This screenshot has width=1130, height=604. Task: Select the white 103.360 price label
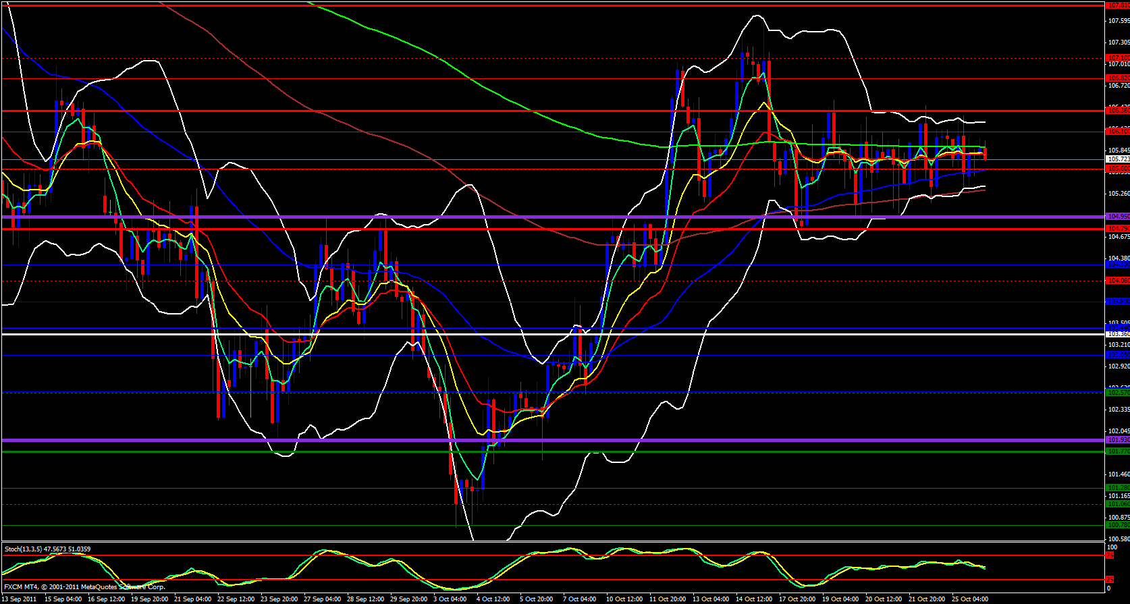1118,334
